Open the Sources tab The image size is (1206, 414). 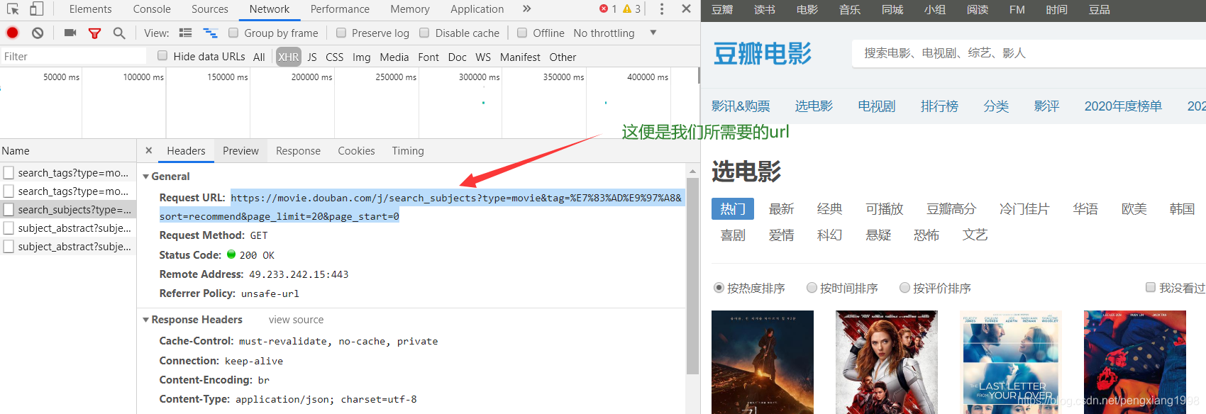coord(210,9)
